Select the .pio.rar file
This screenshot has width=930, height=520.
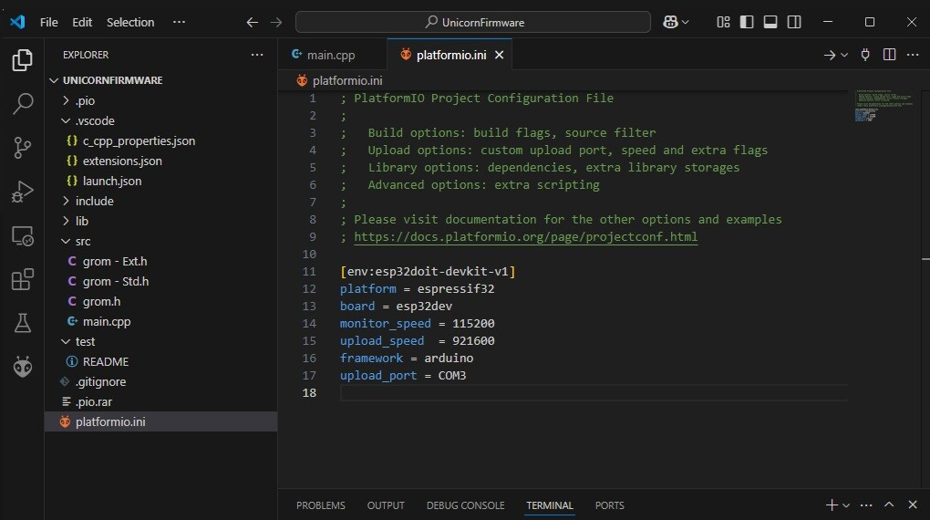160,402
